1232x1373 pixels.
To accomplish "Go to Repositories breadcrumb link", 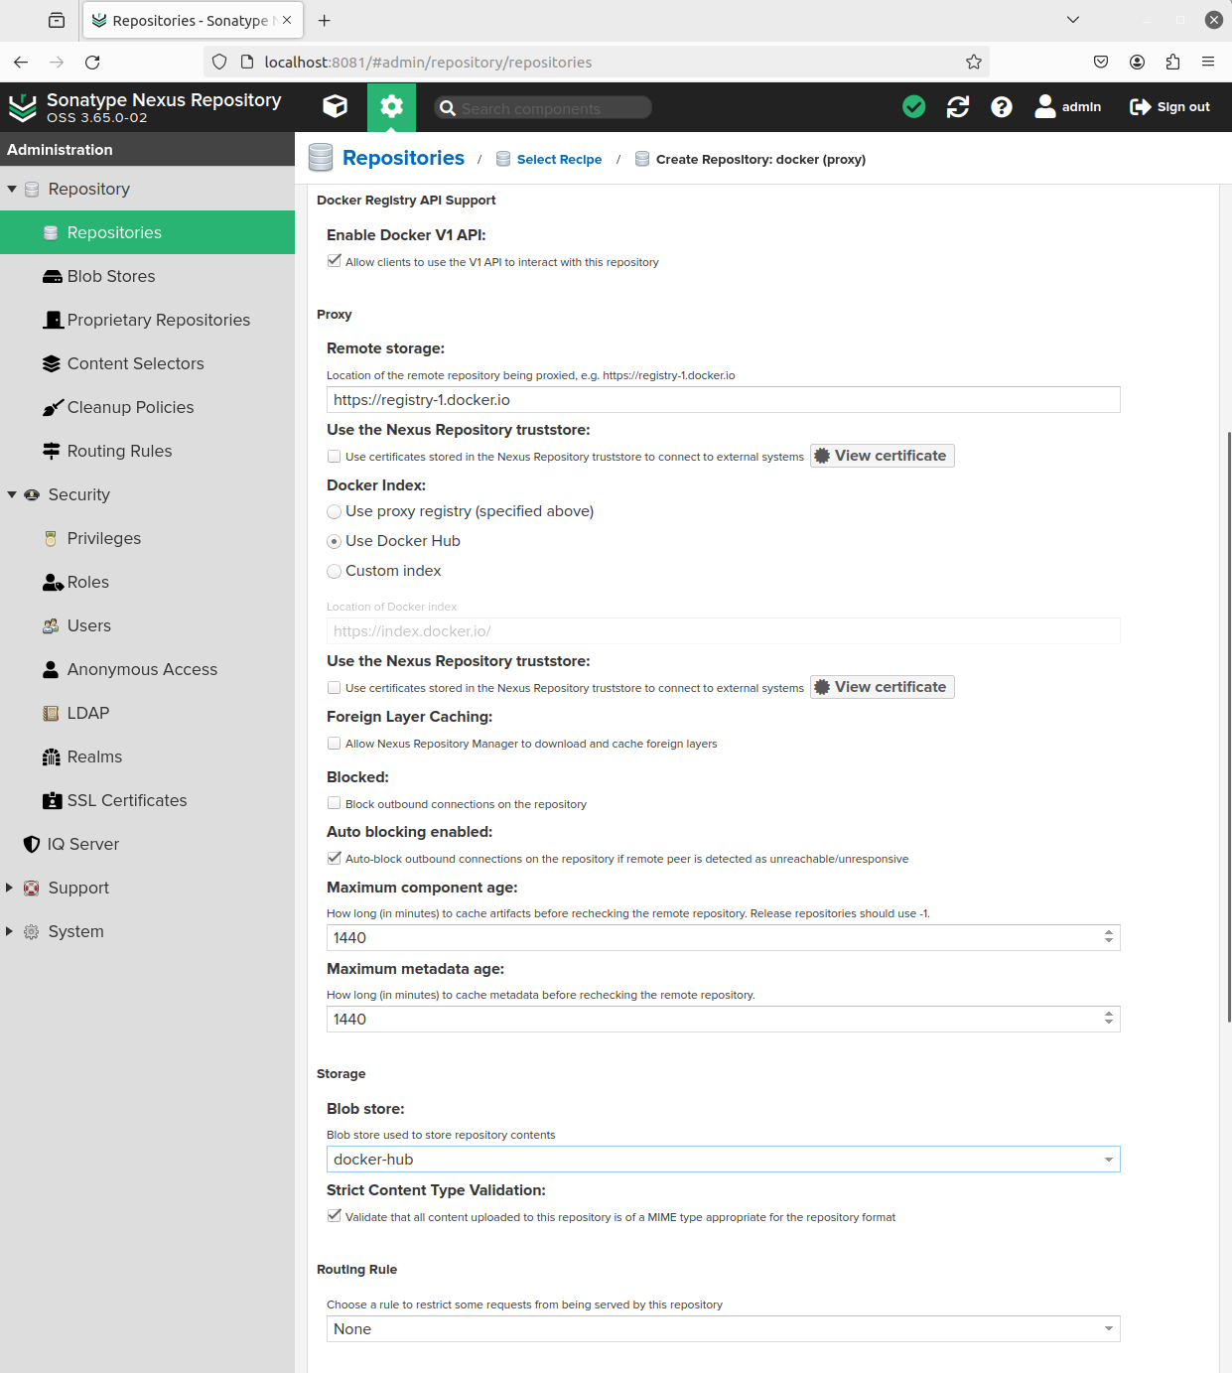I will [x=403, y=158].
